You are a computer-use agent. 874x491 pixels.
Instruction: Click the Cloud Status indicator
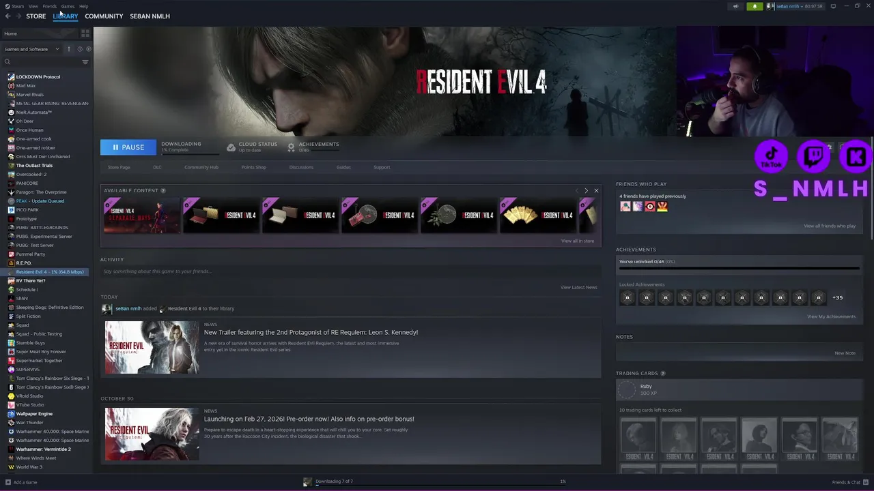[253, 147]
